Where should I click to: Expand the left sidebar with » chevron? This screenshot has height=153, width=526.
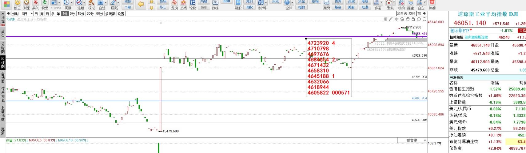pyautogui.click(x=3, y=13)
